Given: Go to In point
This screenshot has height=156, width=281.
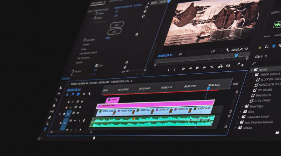Looking at the screenshot, I should coord(183,69).
